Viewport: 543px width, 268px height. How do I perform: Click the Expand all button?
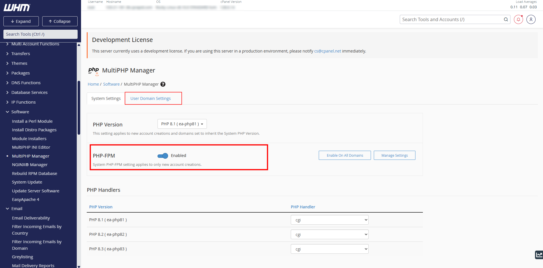(x=21, y=21)
